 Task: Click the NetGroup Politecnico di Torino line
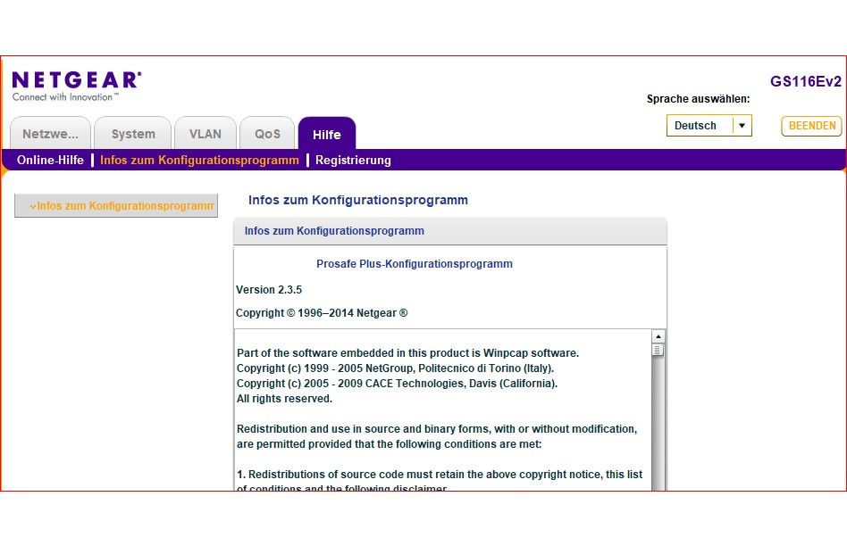point(396,368)
